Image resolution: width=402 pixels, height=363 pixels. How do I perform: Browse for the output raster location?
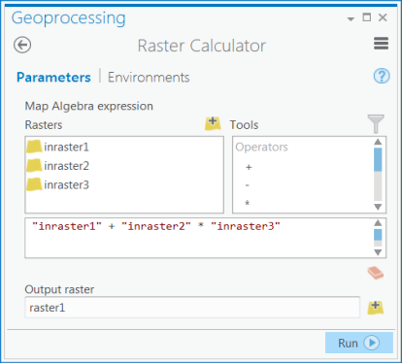376,308
